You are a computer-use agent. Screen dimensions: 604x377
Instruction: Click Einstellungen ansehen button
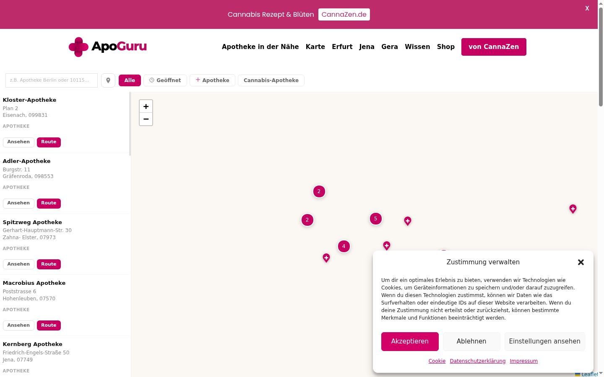click(x=545, y=341)
